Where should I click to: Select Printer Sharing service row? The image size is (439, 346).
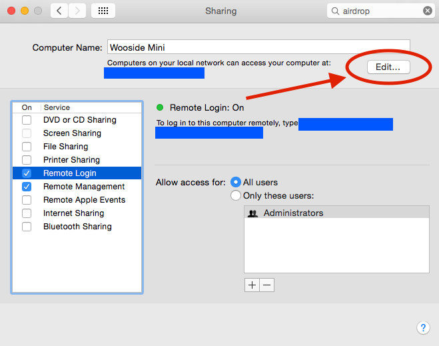click(x=77, y=160)
